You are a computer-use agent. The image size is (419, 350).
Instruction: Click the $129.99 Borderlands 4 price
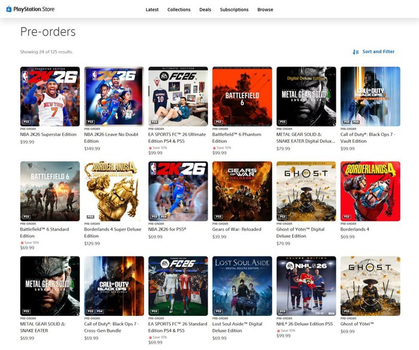(x=92, y=243)
